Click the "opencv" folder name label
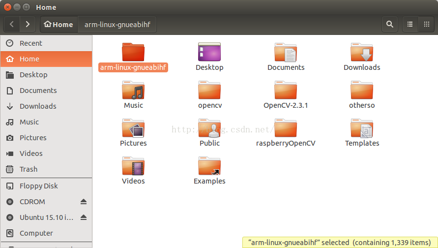 (x=210, y=105)
